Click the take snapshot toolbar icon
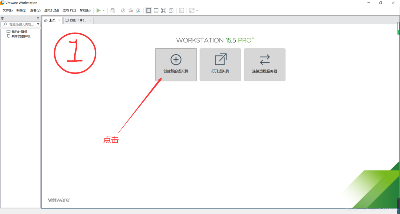This screenshot has height=214, width=400. pos(123,10)
